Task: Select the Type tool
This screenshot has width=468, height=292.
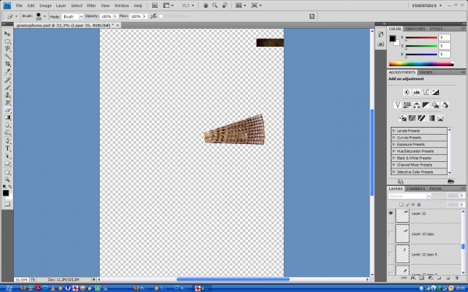Action: (x=7, y=149)
